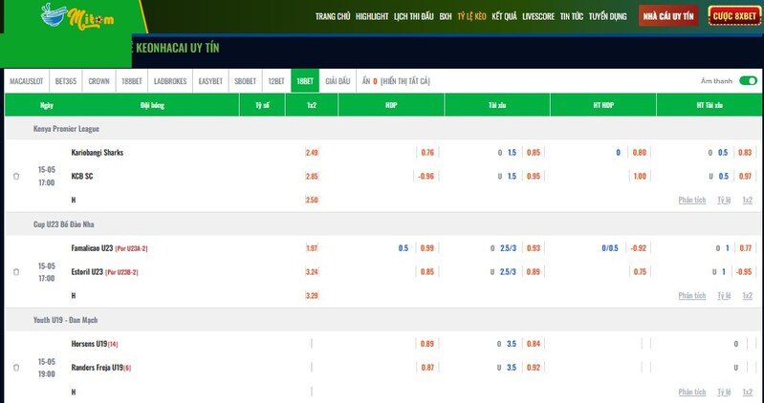Click draw odds 2.50 in Kenya match
Screen dimensions: 764x403
pyautogui.click(x=312, y=200)
